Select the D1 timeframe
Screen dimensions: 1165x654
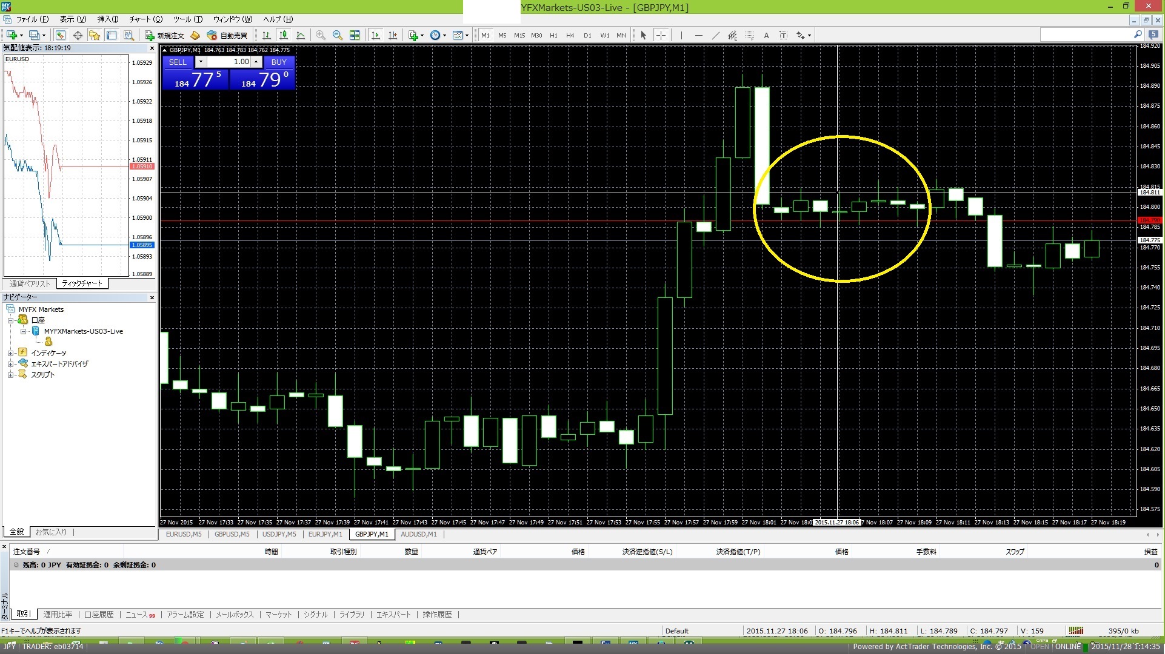(x=587, y=35)
